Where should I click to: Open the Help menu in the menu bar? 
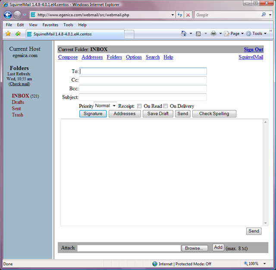[x=82, y=25]
